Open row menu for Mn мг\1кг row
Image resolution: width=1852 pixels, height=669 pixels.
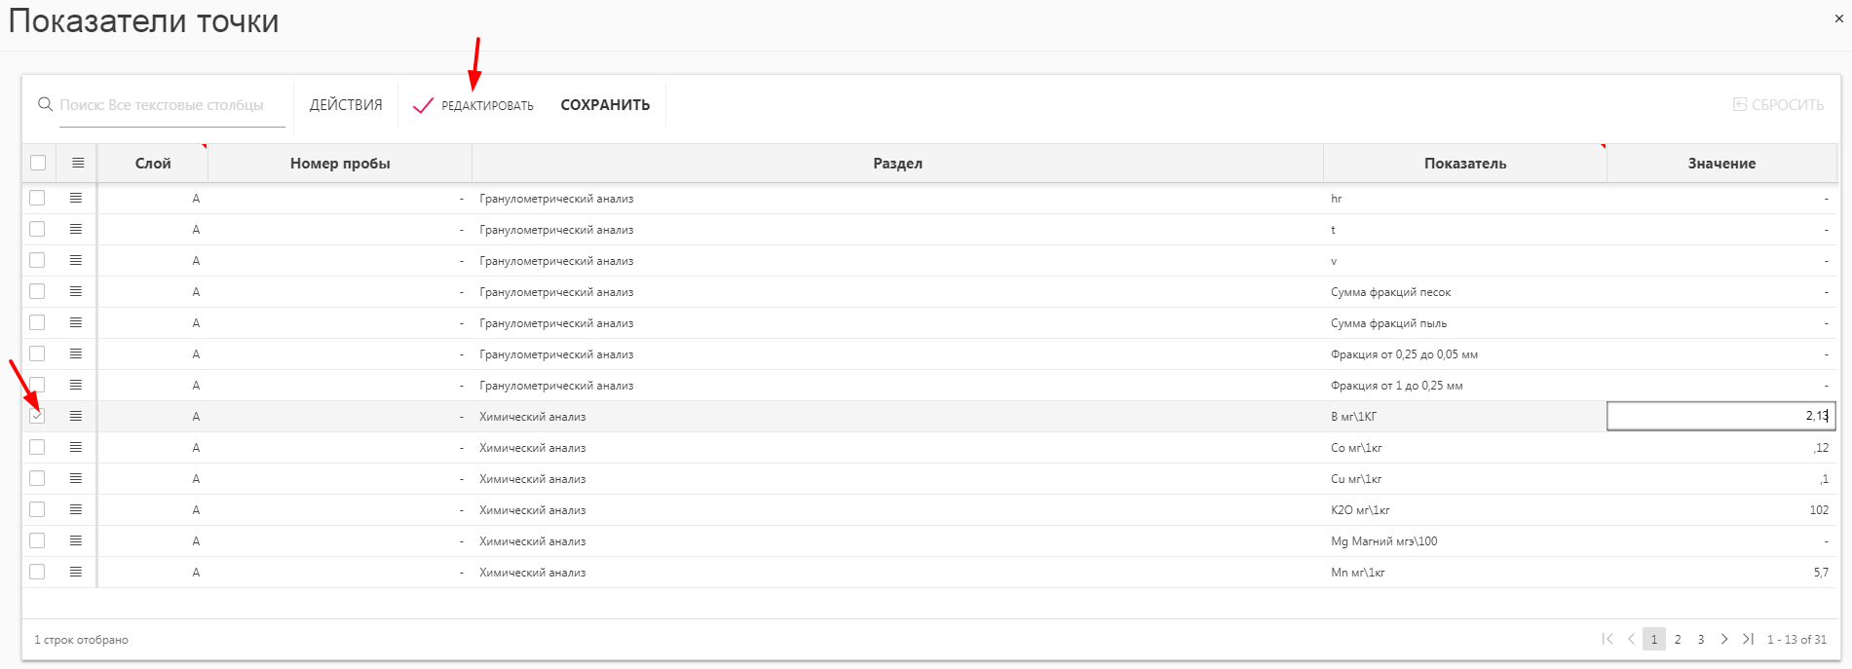(76, 572)
